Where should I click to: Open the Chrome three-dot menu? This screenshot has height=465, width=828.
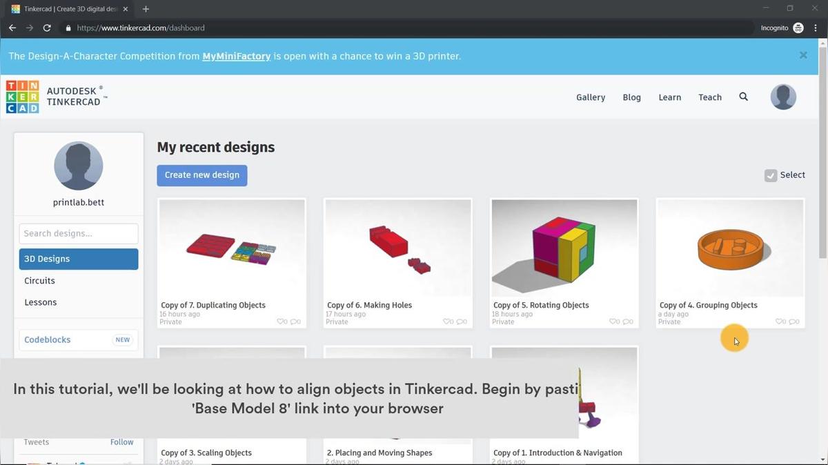(x=816, y=28)
